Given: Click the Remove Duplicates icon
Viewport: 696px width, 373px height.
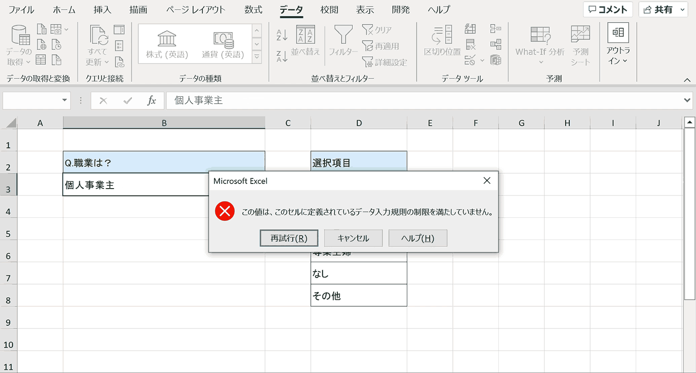Looking at the screenshot, I should (470, 45).
